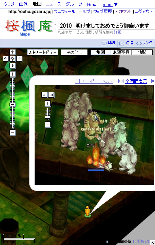Rotate street view right with the arrow icon

pyautogui.click(x=51, y=95)
